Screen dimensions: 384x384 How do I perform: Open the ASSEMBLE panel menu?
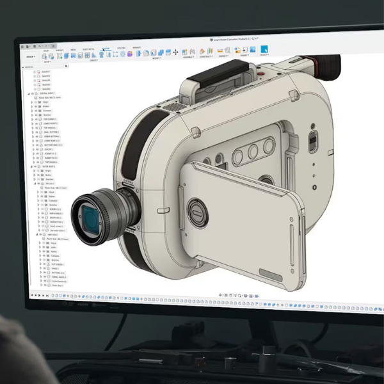[188, 57]
